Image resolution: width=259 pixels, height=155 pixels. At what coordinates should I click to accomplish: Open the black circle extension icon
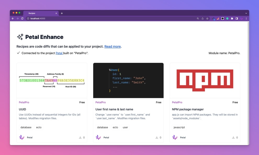tap(222, 19)
